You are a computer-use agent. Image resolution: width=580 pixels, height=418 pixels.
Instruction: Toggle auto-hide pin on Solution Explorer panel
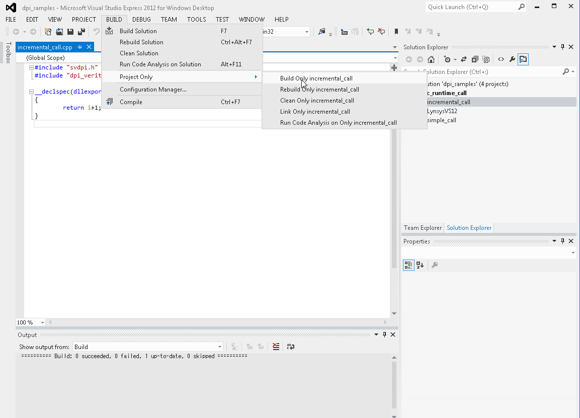coord(562,47)
